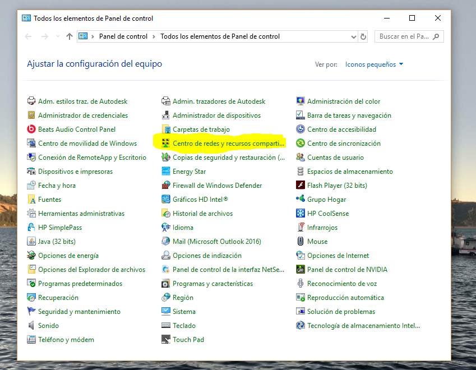Click the Panel de control breadcrumb

[123, 36]
